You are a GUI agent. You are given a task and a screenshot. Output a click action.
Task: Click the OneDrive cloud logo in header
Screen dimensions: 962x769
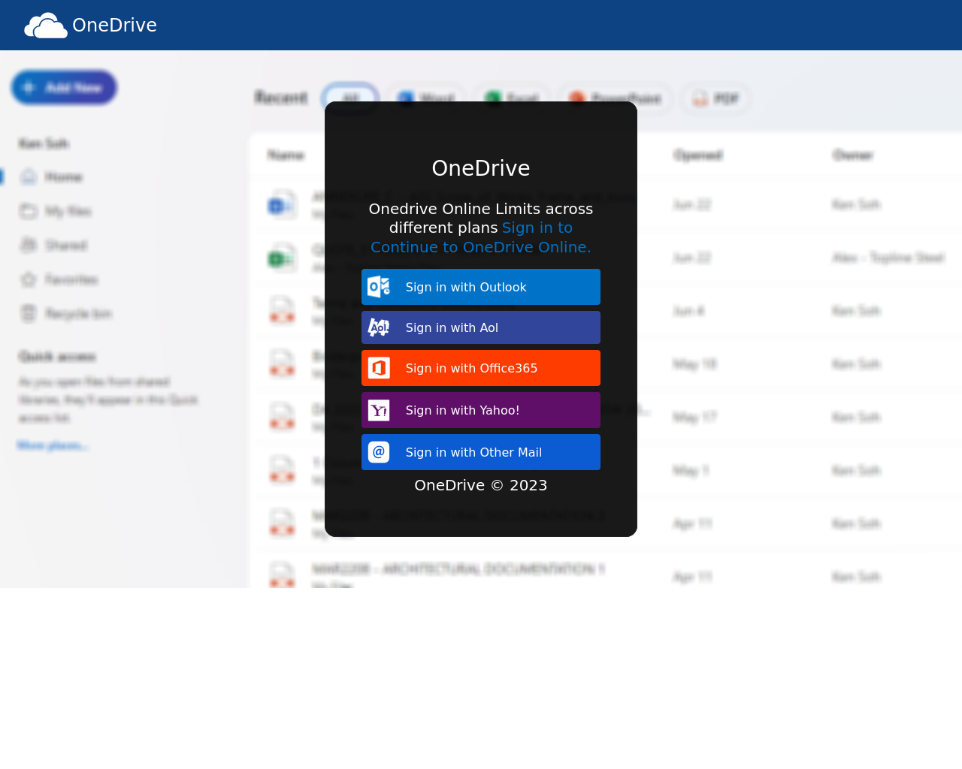click(46, 26)
